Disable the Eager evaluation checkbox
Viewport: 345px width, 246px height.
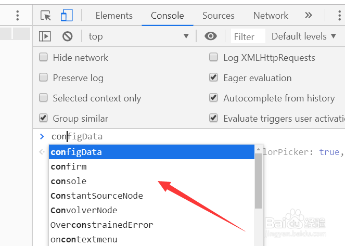[x=213, y=78]
